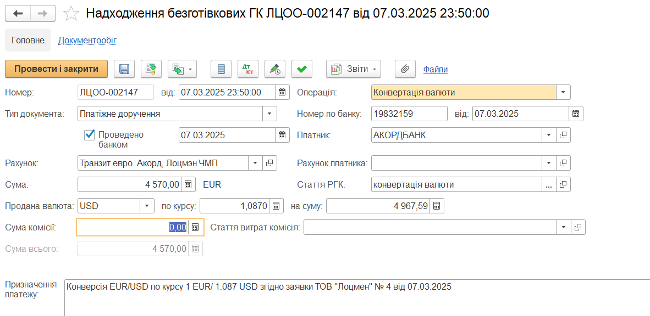Expand the Платник dropdown
Screen dimensions: 650x316
pos(549,135)
